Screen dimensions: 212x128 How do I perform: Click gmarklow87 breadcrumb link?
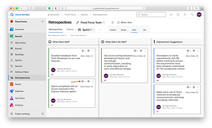coord(54,15)
